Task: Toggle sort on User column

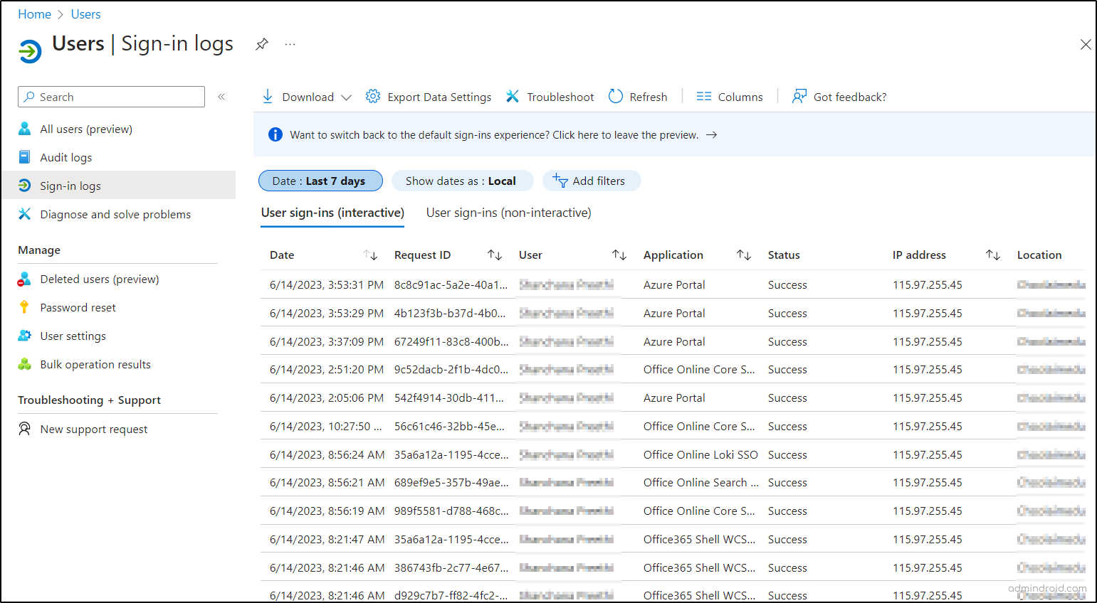Action: [x=619, y=255]
